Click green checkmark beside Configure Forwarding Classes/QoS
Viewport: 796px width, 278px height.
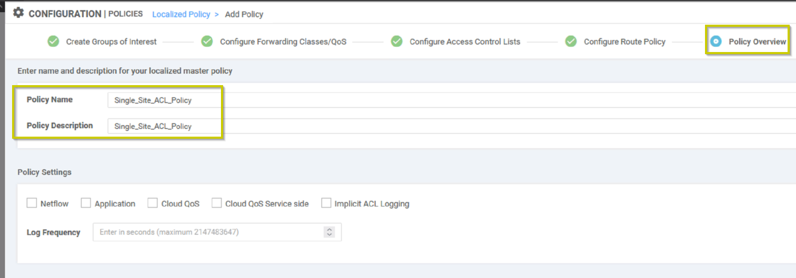207,41
